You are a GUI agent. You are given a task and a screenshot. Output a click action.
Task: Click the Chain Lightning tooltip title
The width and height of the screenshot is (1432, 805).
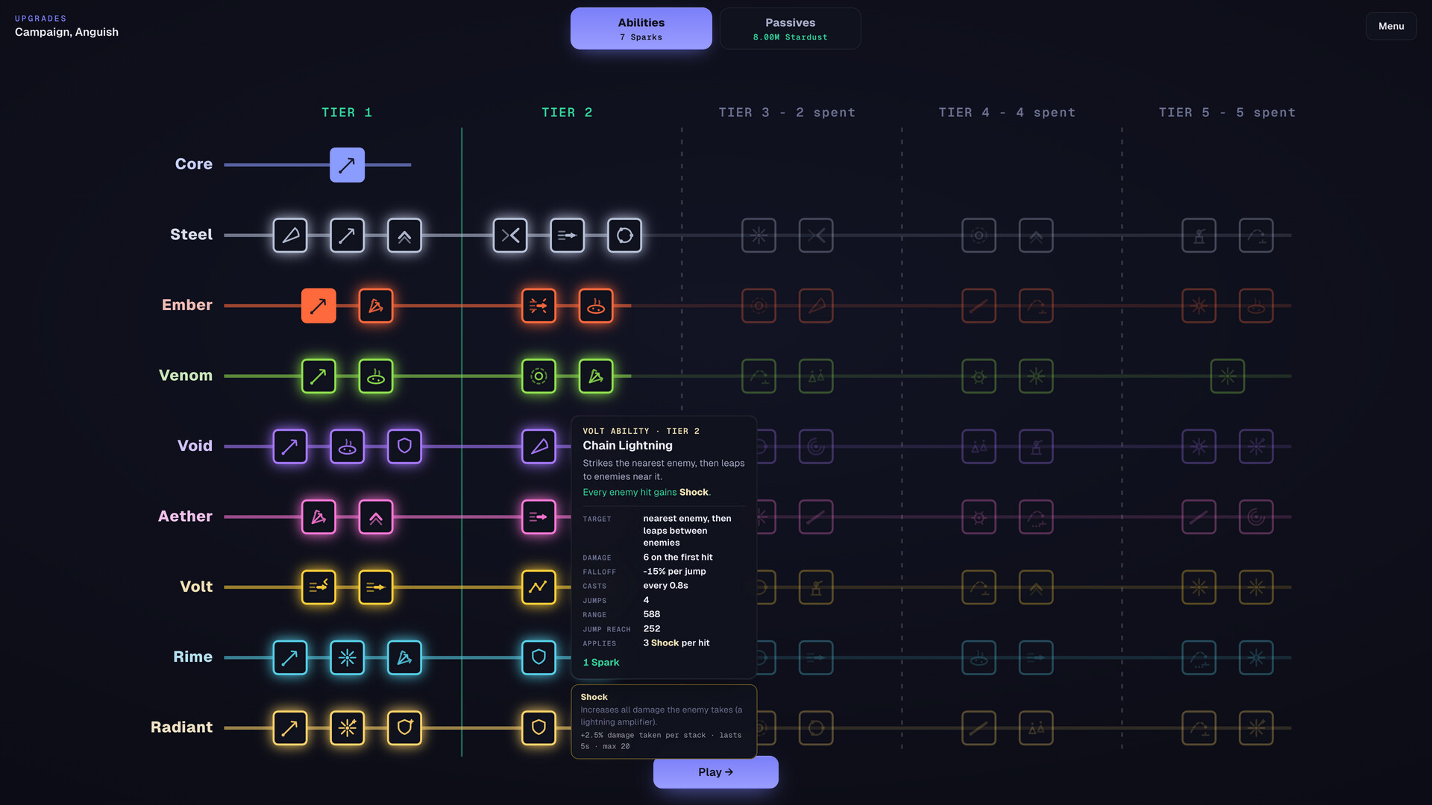627,446
